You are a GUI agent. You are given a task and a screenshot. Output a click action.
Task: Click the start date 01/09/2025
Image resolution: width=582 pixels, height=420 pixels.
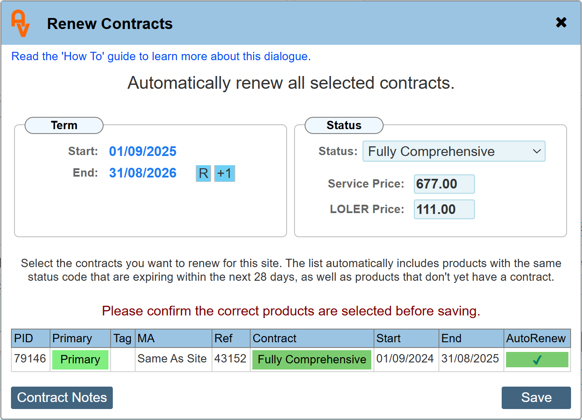[x=143, y=152]
